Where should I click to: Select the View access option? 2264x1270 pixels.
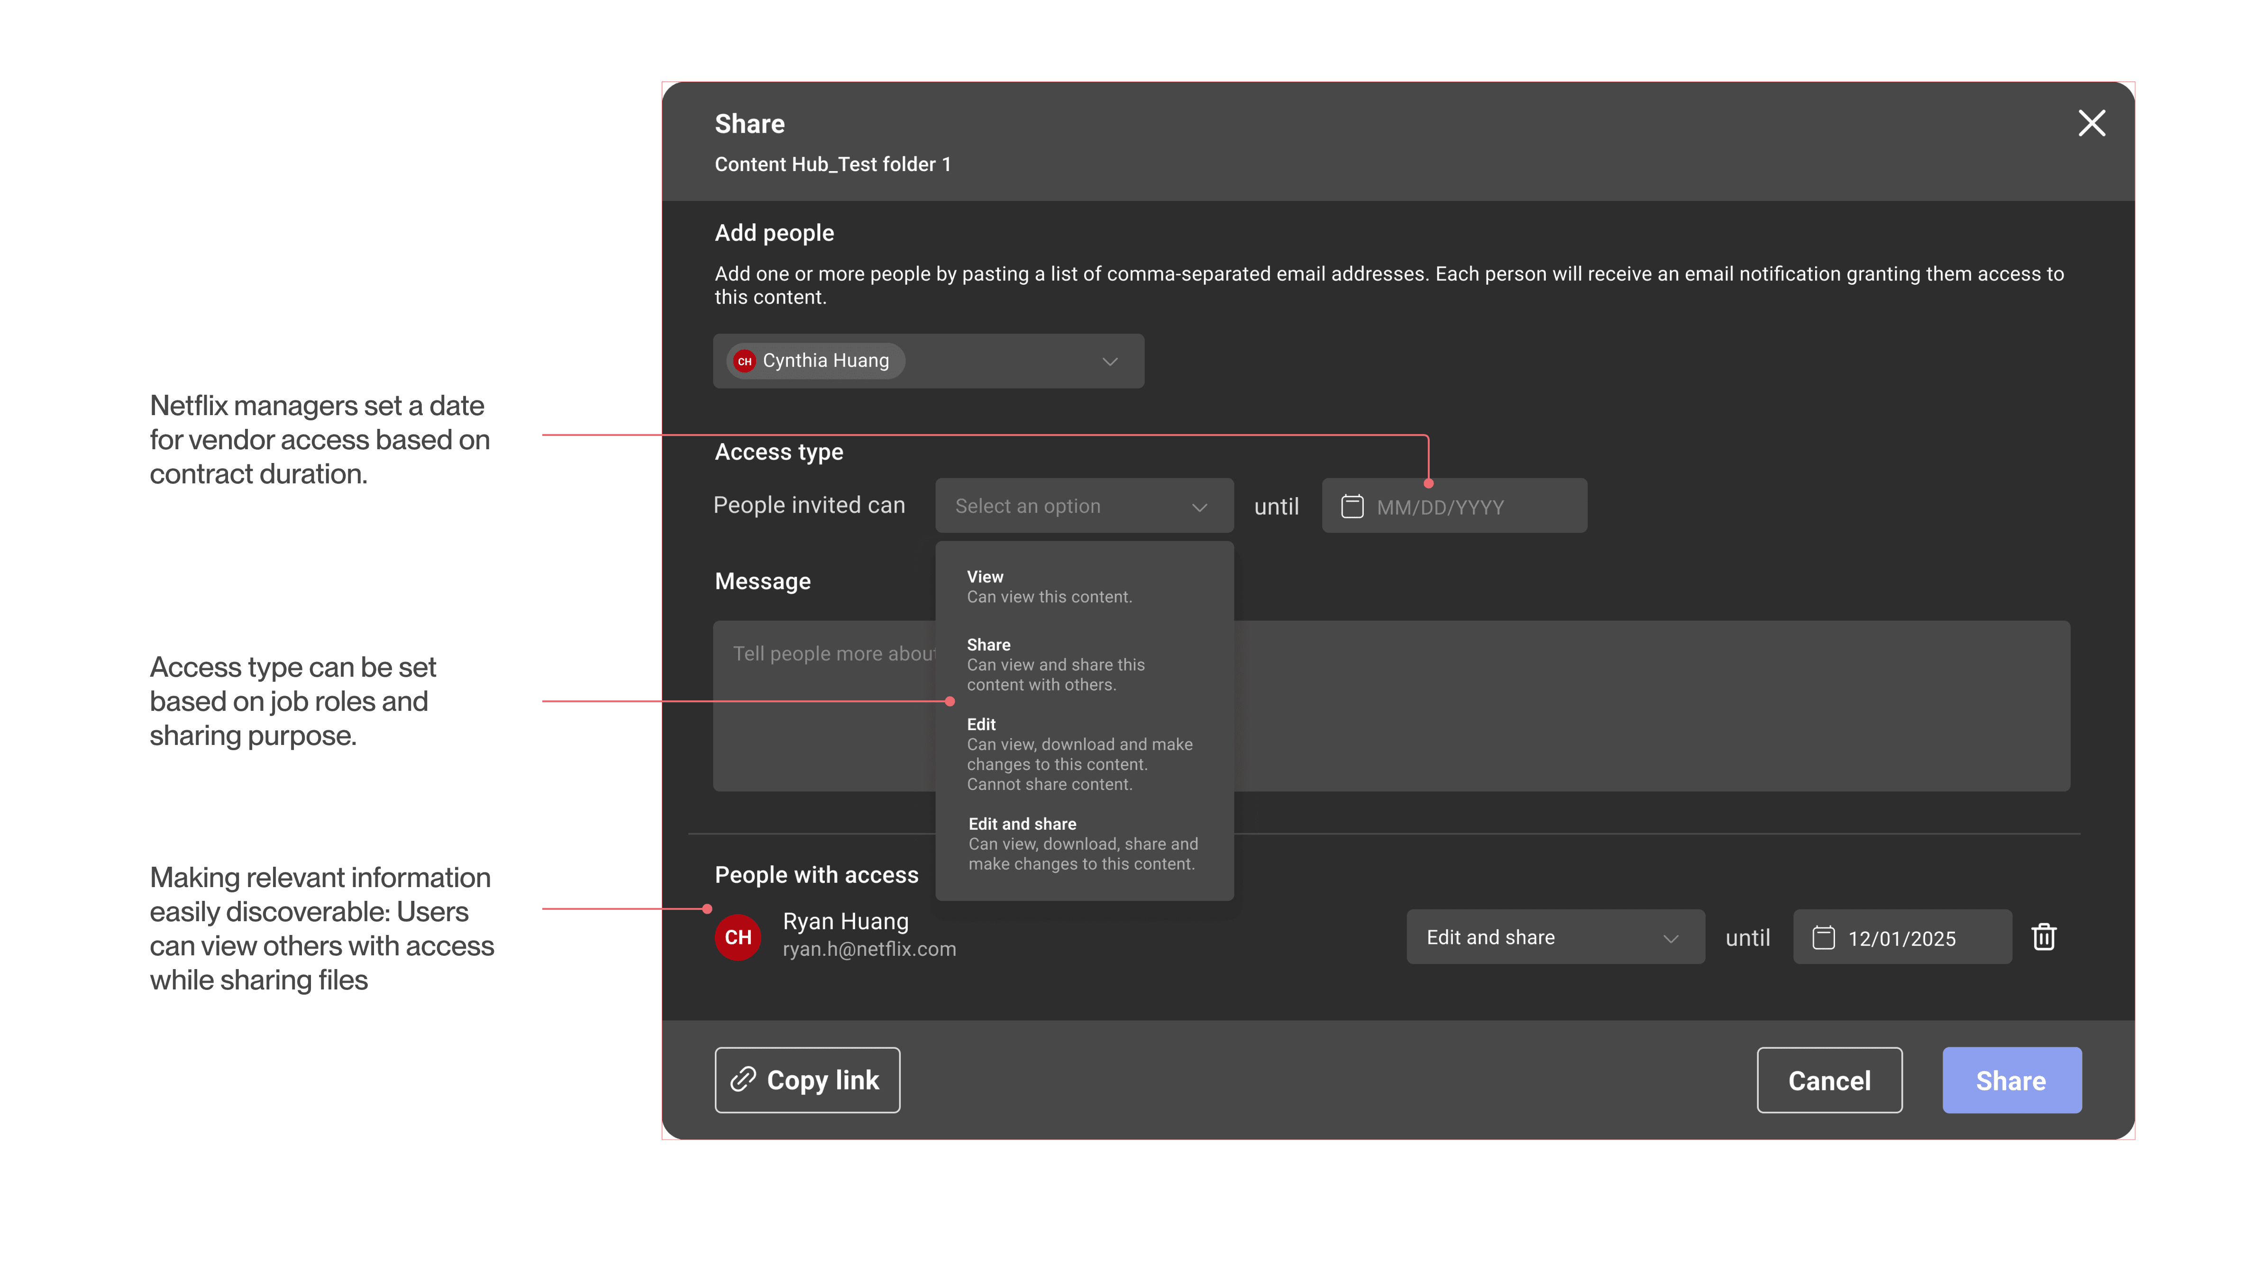1050,586
